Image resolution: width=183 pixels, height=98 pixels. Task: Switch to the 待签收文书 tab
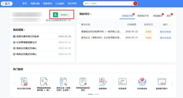point(143,16)
